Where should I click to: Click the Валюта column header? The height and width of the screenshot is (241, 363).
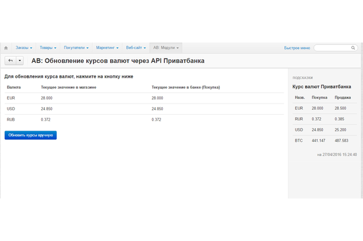(14, 87)
